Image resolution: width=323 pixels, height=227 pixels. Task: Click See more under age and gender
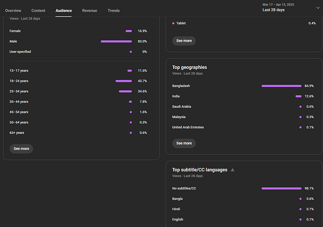(x=22, y=148)
